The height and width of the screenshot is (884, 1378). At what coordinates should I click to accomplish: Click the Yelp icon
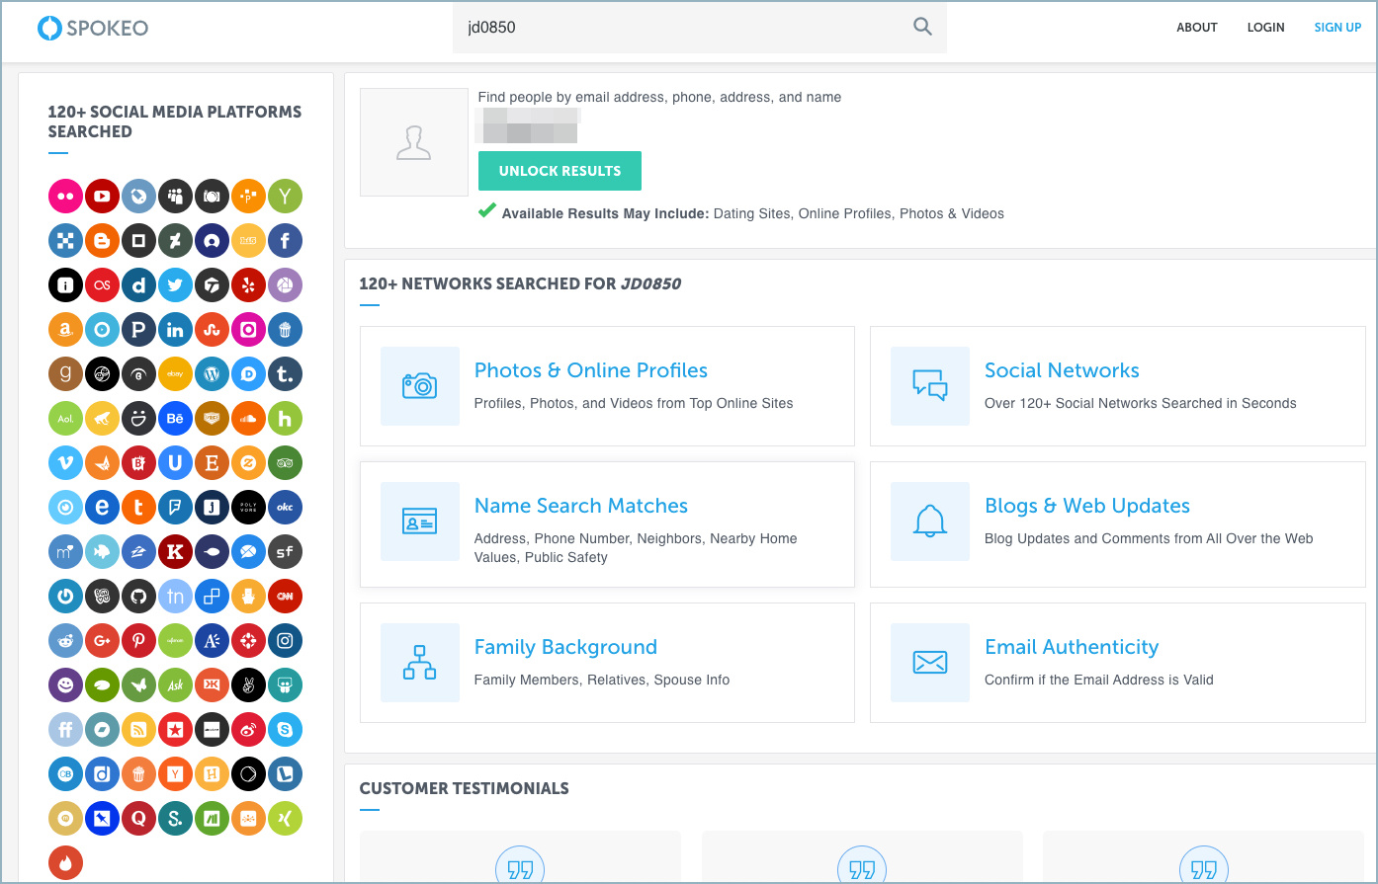pos(248,285)
